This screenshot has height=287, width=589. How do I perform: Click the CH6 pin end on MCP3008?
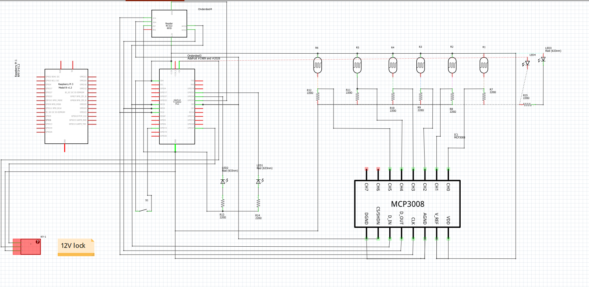[x=378, y=169]
